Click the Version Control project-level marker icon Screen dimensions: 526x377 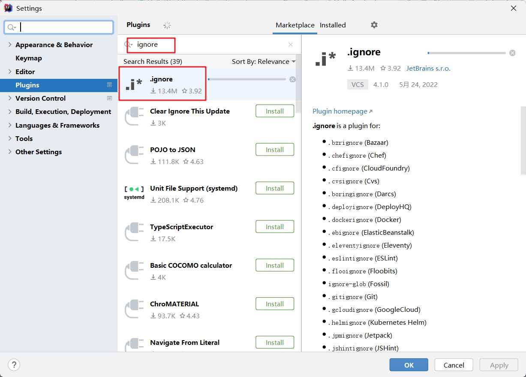point(109,98)
